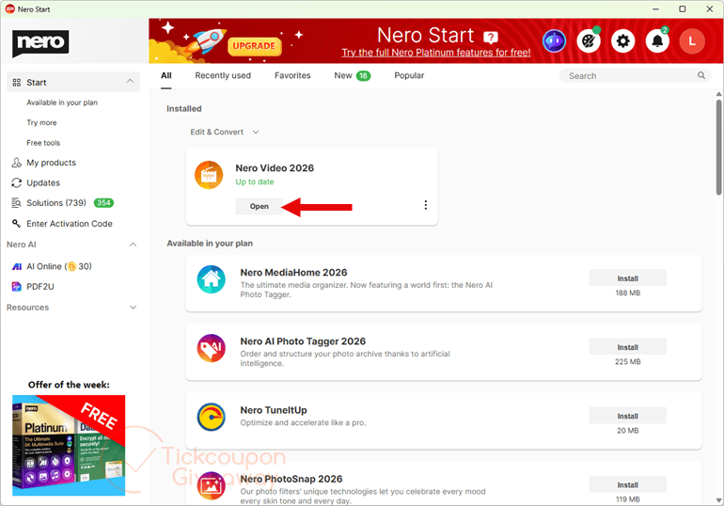
Task: Click the Start grid icon in sidebar
Action: [17, 83]
